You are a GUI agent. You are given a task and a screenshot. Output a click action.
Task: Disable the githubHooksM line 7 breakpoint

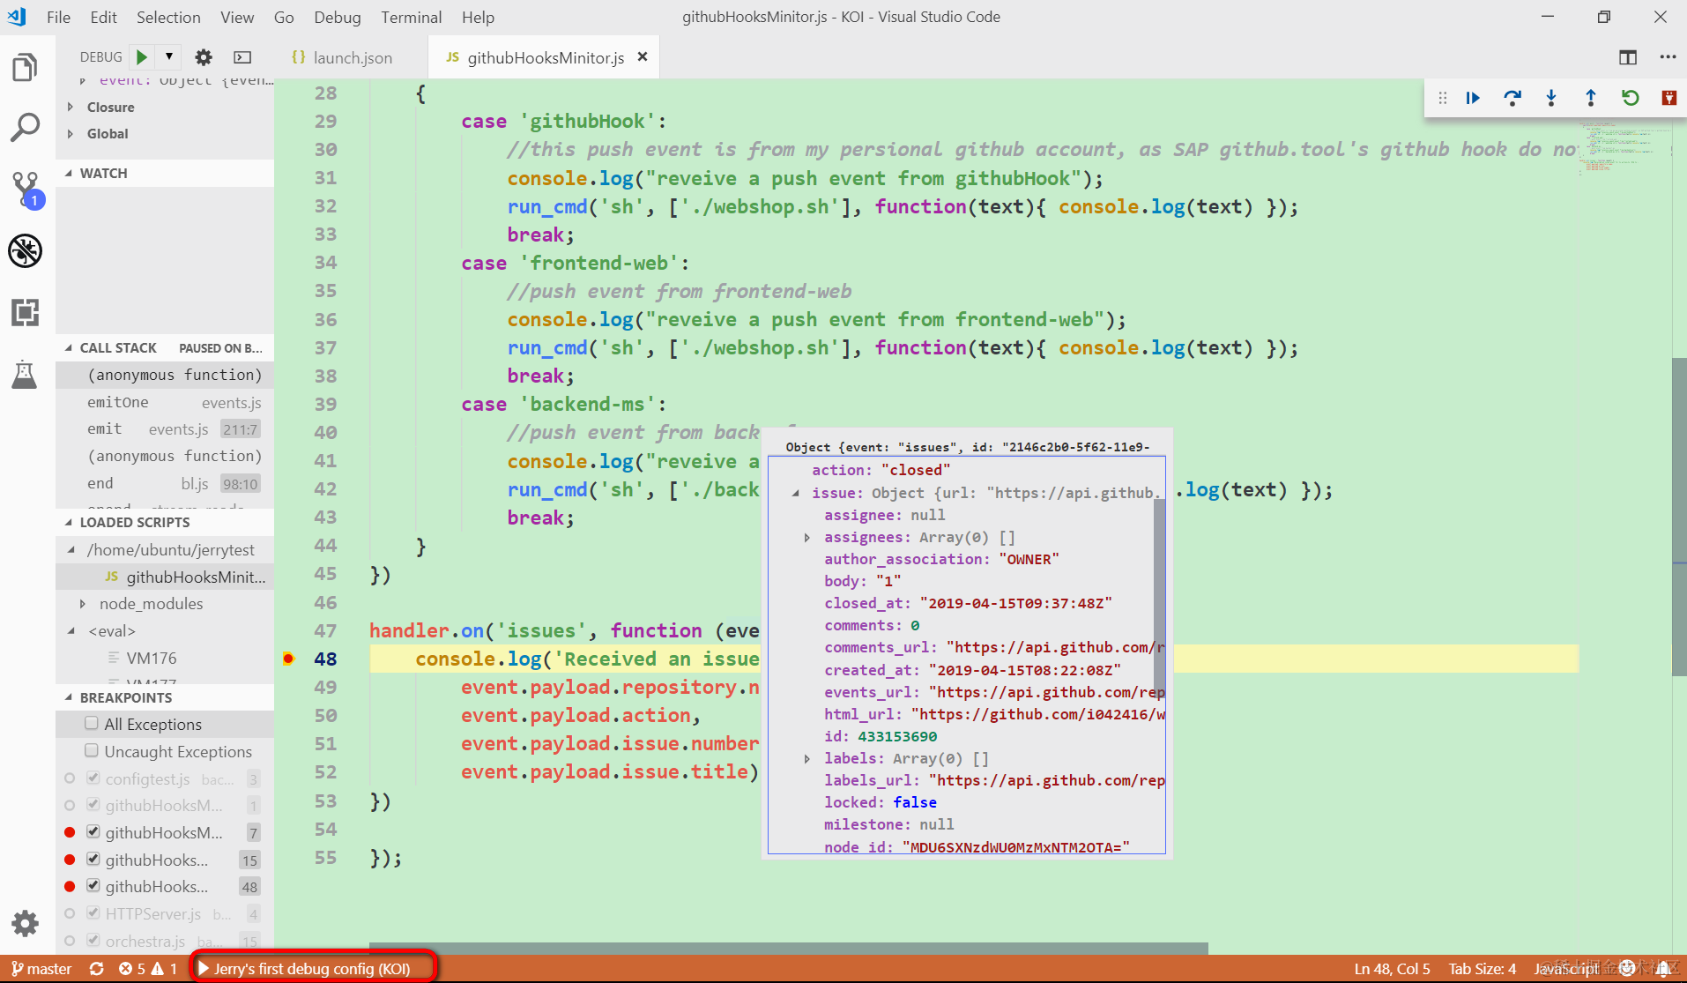(93, 831)
